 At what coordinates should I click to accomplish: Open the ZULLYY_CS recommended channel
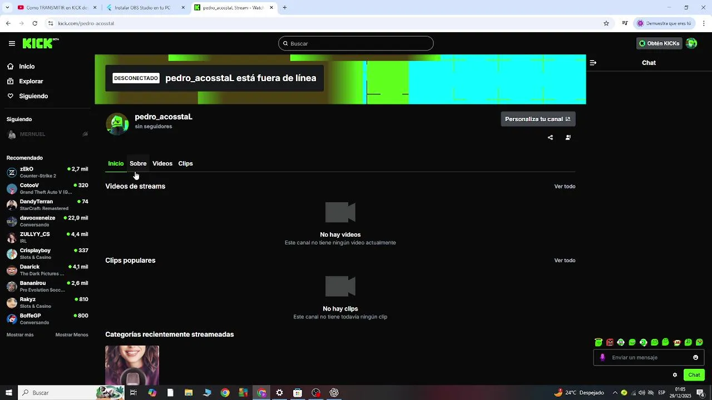click(x=47, y=238)
